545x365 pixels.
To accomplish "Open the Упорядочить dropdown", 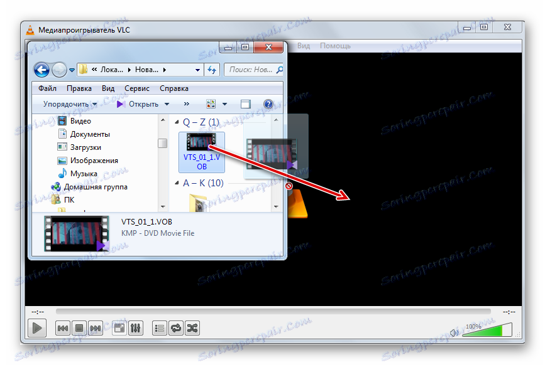I will (x=70, y=104).
